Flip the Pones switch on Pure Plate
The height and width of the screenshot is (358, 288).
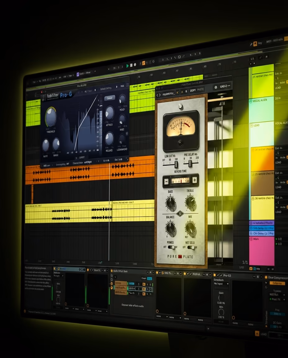pyautogui.click(x=171, y=247)
